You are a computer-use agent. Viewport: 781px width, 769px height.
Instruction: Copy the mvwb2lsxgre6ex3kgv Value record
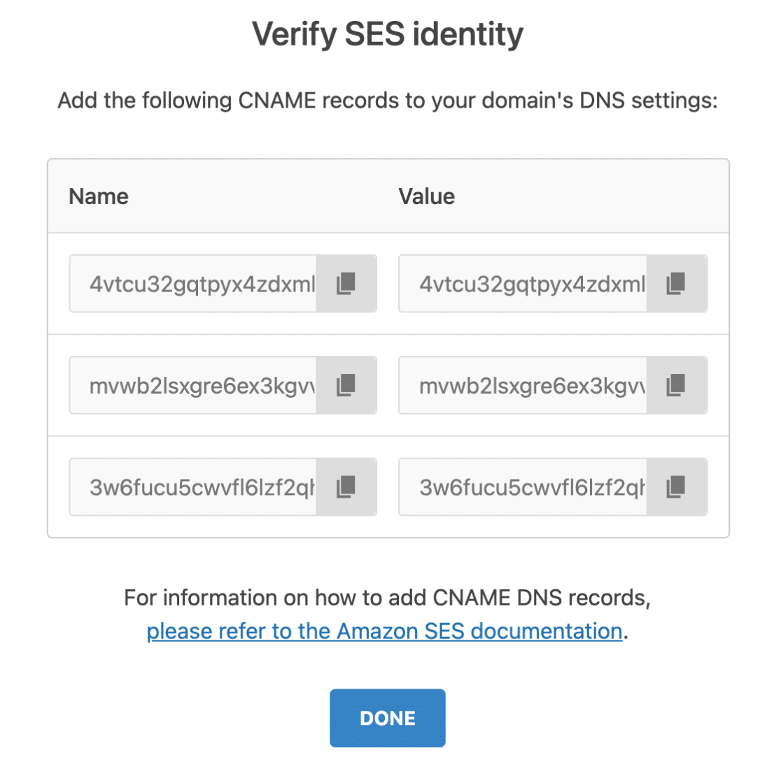point(677,385)
